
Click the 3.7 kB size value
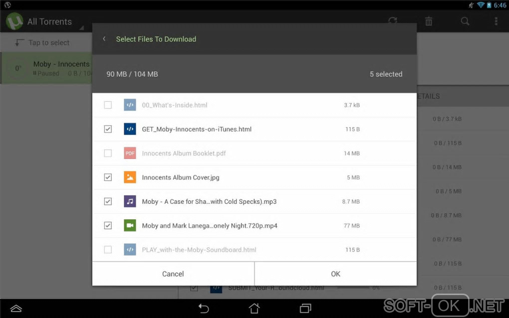pos(352,105)
